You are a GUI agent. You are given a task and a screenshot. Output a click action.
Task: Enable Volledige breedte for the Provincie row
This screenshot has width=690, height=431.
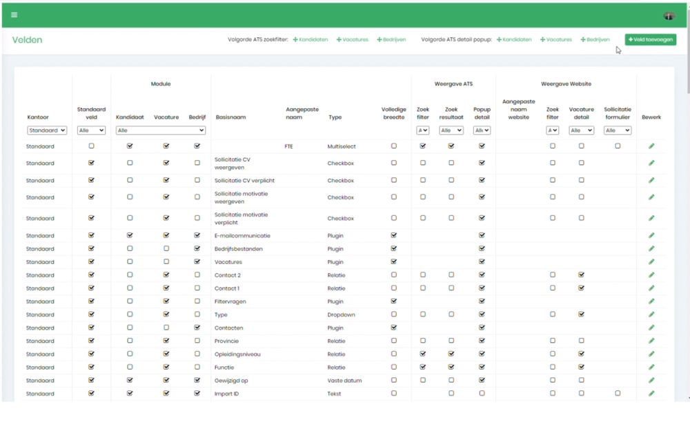[394, 341]
